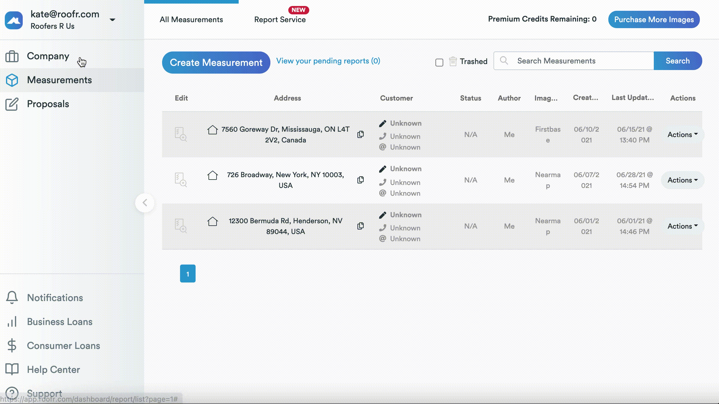Copy the 7560 Goreway Dr address using copy icon
Image resolution: width=719 pixels, height=404 pixels.
pos(361,134)
